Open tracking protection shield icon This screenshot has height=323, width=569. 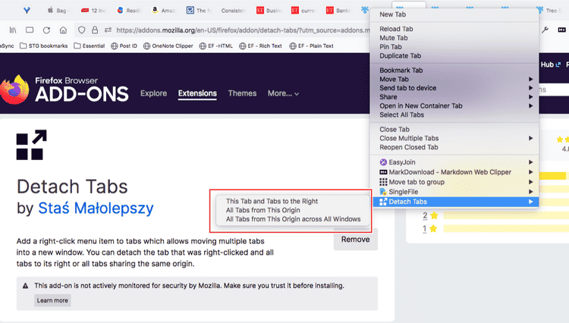tap(82, 30)
